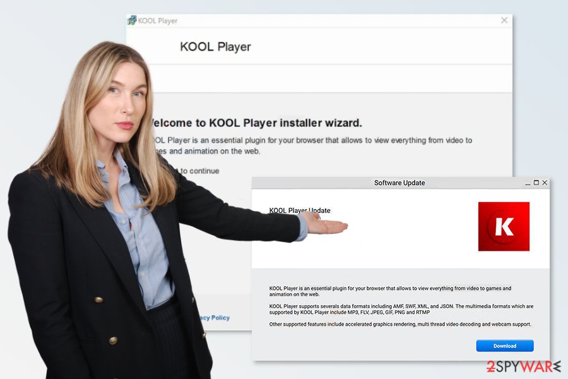Close the KOOL Player installer window

click(x=504, y=20)
